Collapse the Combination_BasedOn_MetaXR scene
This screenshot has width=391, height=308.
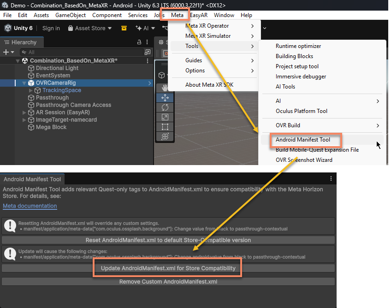(x=18, y=60)
